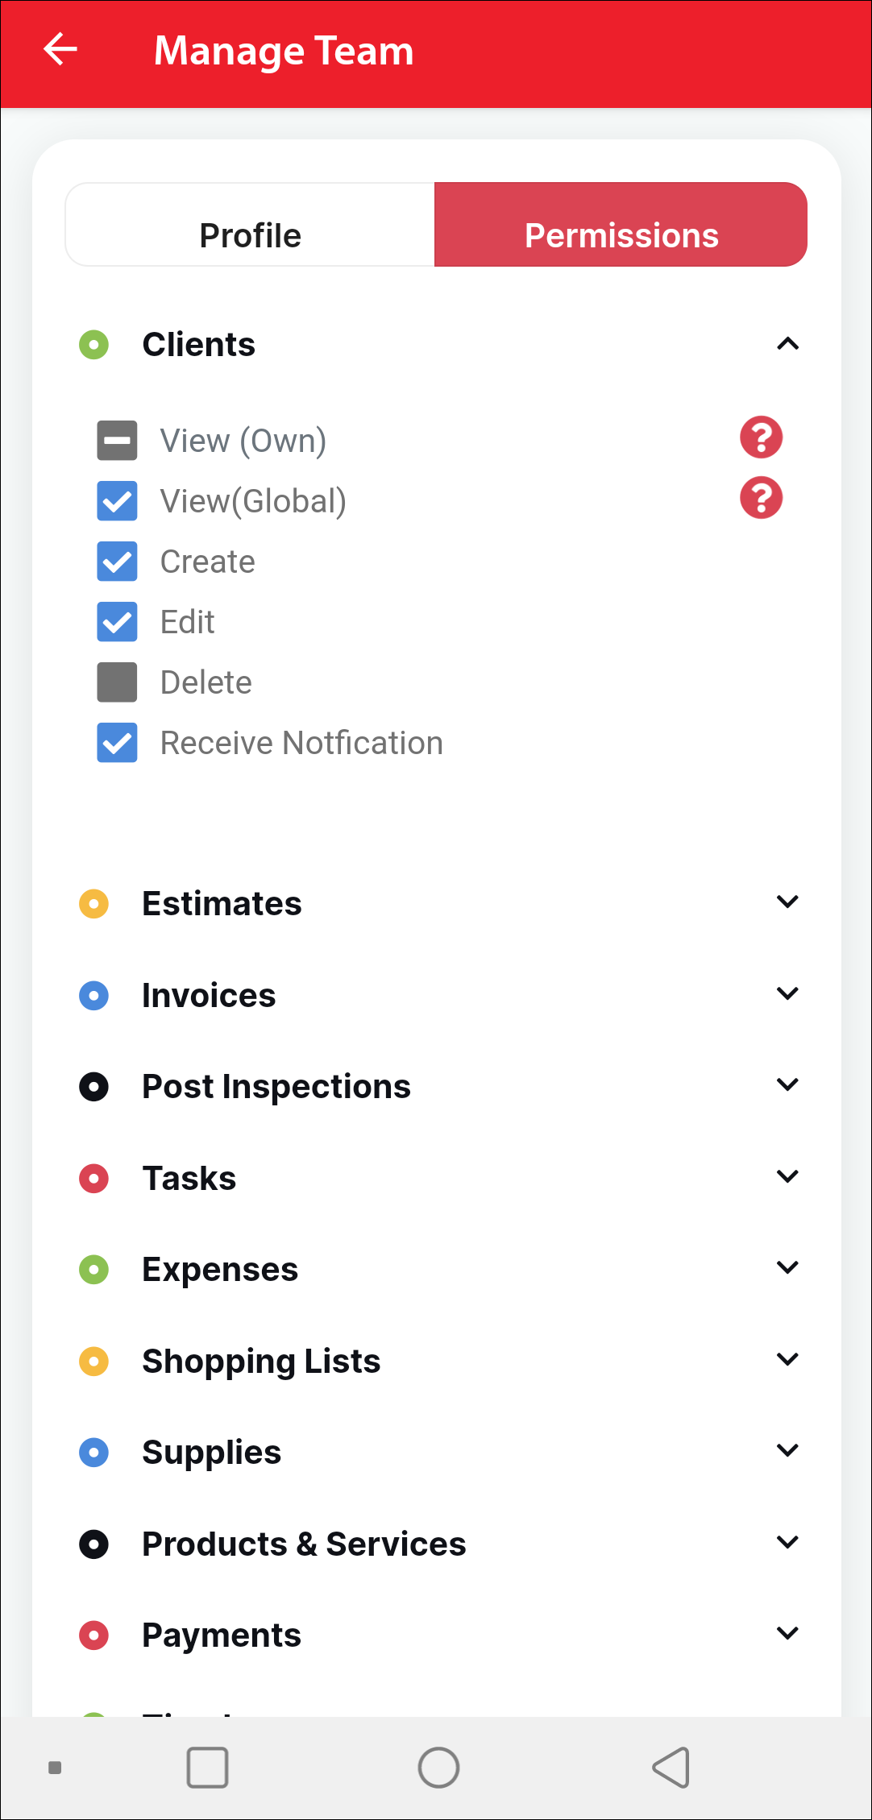This screenshot has width=872, height=1820.
Task: Tap the Shopping Lists section title
Action: (261, 1362)
